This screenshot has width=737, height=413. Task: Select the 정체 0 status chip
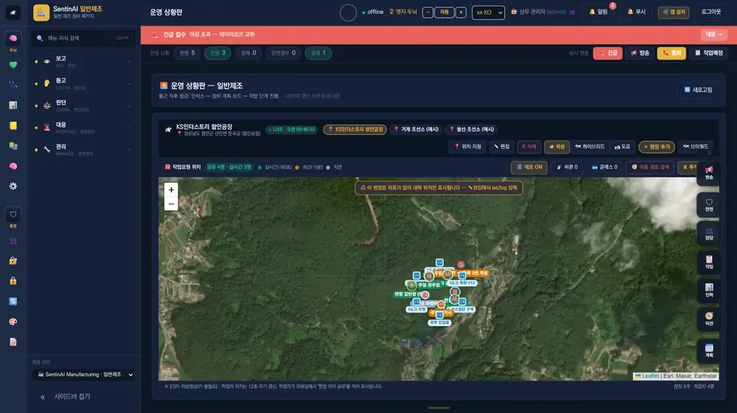click(x=248, y=53)
